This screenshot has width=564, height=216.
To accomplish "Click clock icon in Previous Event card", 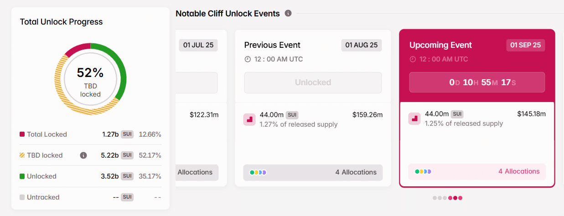I will tap(248, 59).
